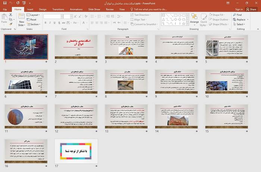Switch to the Insert tab
Screen dimensions: 261x172
pyautogui.click(x=30, y=9)
